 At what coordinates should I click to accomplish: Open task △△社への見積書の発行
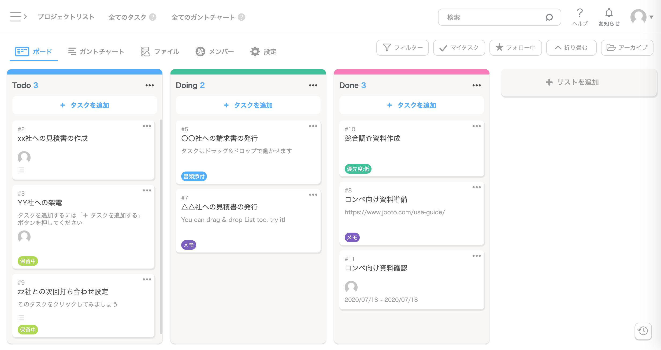coord(220,207)
